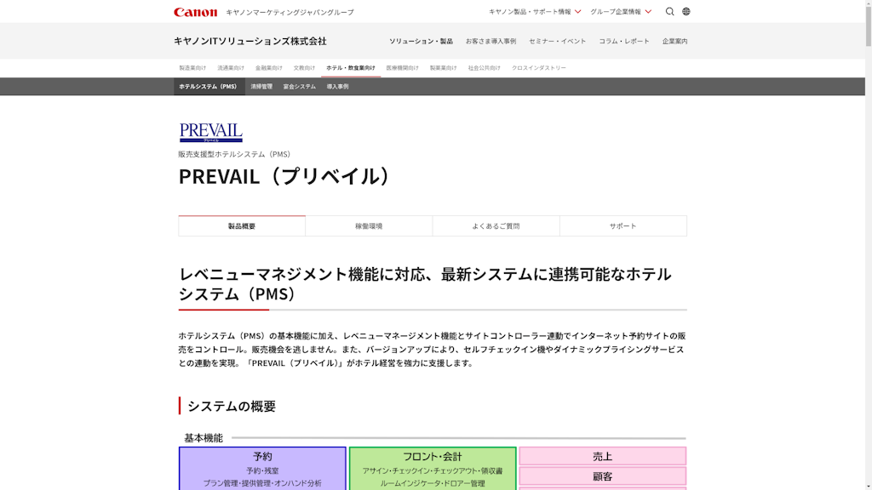872x490 pixels.
Task: Expand キヤノン製品・サポート情報 dropdown
Action: (x=535, y=12)
